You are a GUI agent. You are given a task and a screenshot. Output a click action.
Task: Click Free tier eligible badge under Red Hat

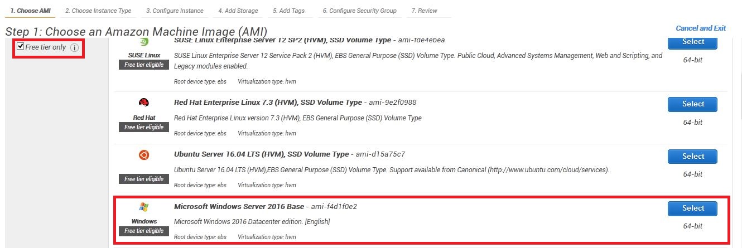click(x=144, y=127)
